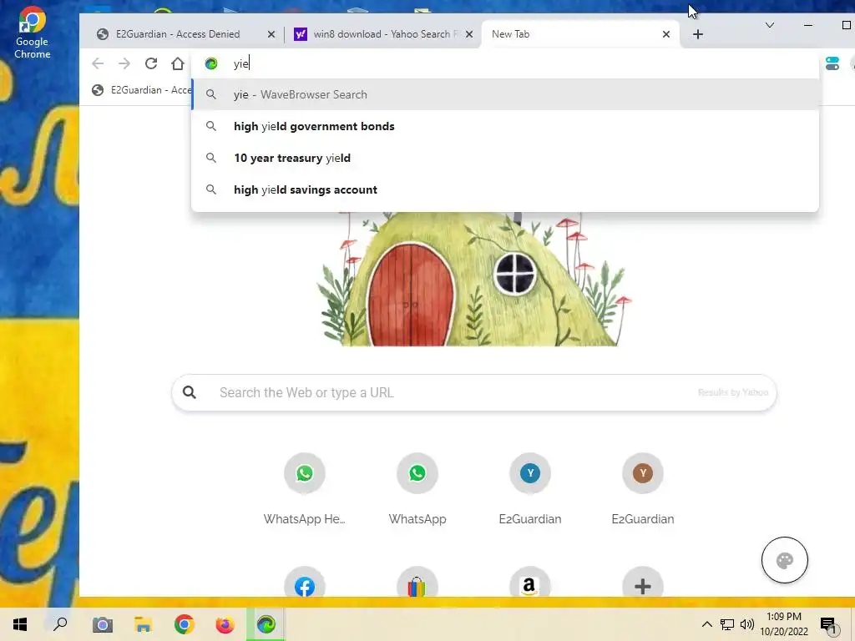
Task: Open the WhatsApp He... shortcut tile
Action: coord(304,489)
